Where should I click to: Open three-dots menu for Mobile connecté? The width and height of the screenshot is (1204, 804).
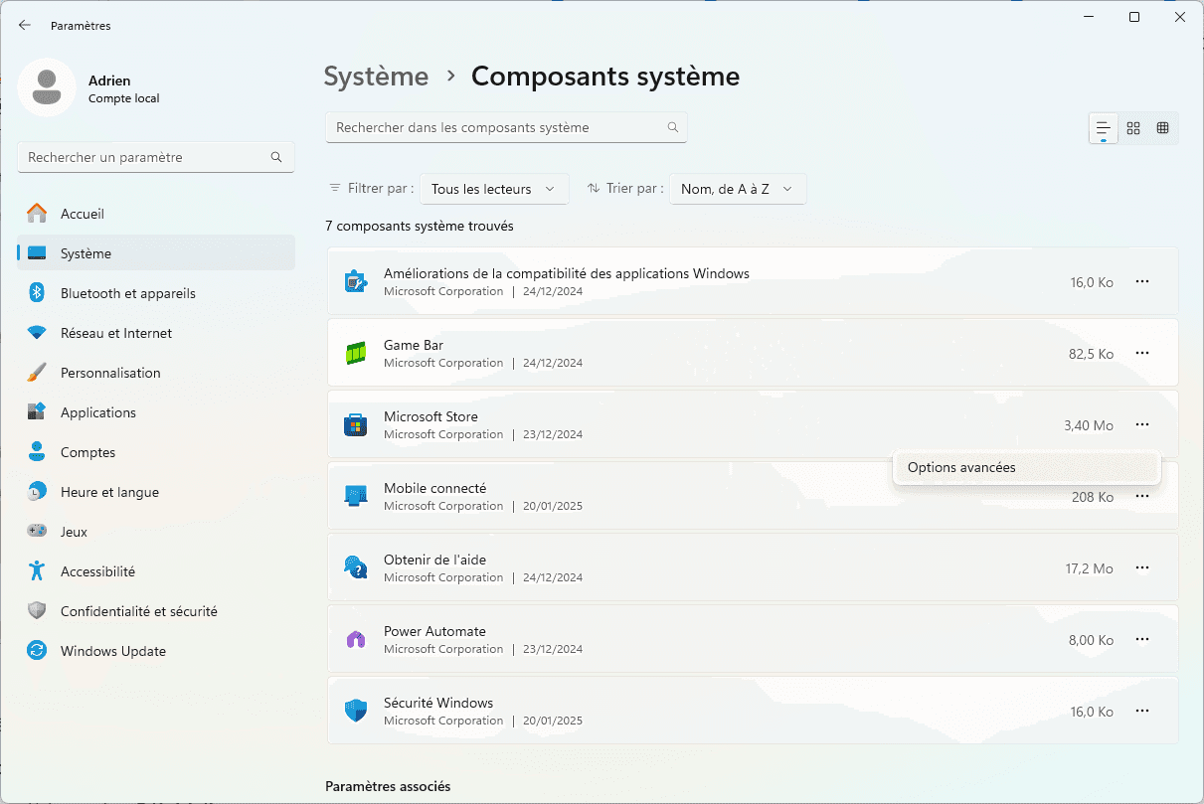pyautogui.click(x=1142, y=496)
